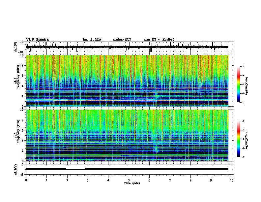Screen dimensions: 261x202
Task: Click the time axis tick label "8"
Action: tap(190, 180)
